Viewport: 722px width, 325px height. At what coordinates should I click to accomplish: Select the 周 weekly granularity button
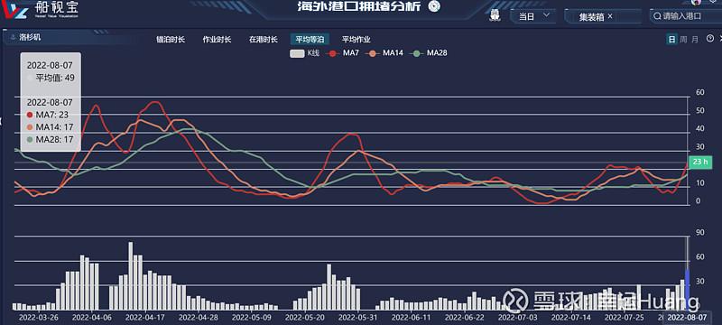point(683,40)
